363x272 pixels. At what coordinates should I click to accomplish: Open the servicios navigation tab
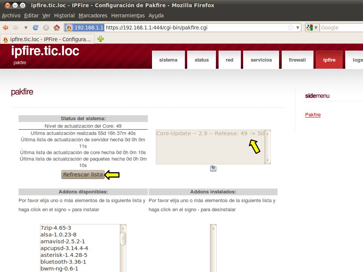[x=261, y=60]
